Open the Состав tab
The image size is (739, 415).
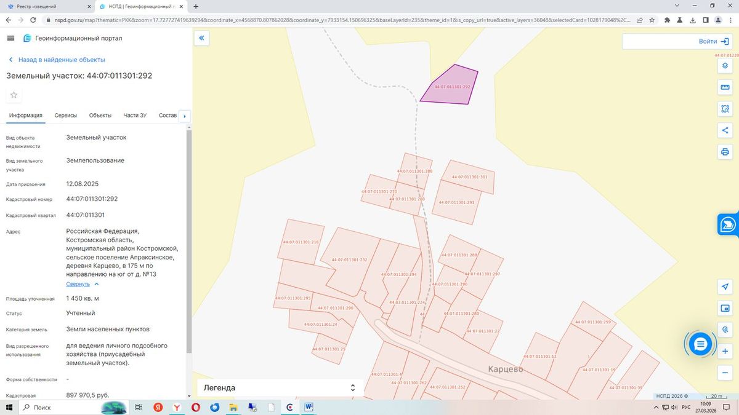pos(168,116)
